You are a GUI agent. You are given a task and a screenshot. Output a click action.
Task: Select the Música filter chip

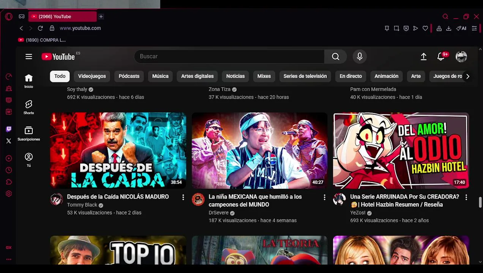(160, 76)
